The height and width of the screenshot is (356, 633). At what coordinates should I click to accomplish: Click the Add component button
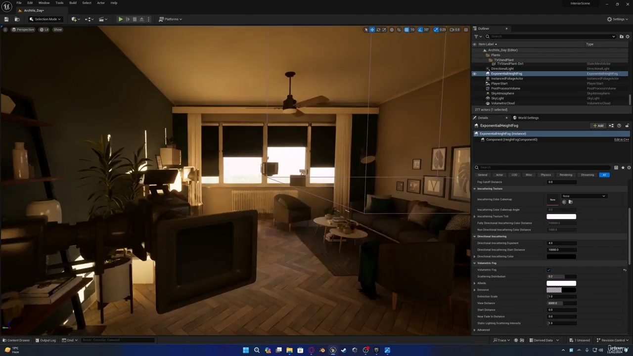coord(598,126)
